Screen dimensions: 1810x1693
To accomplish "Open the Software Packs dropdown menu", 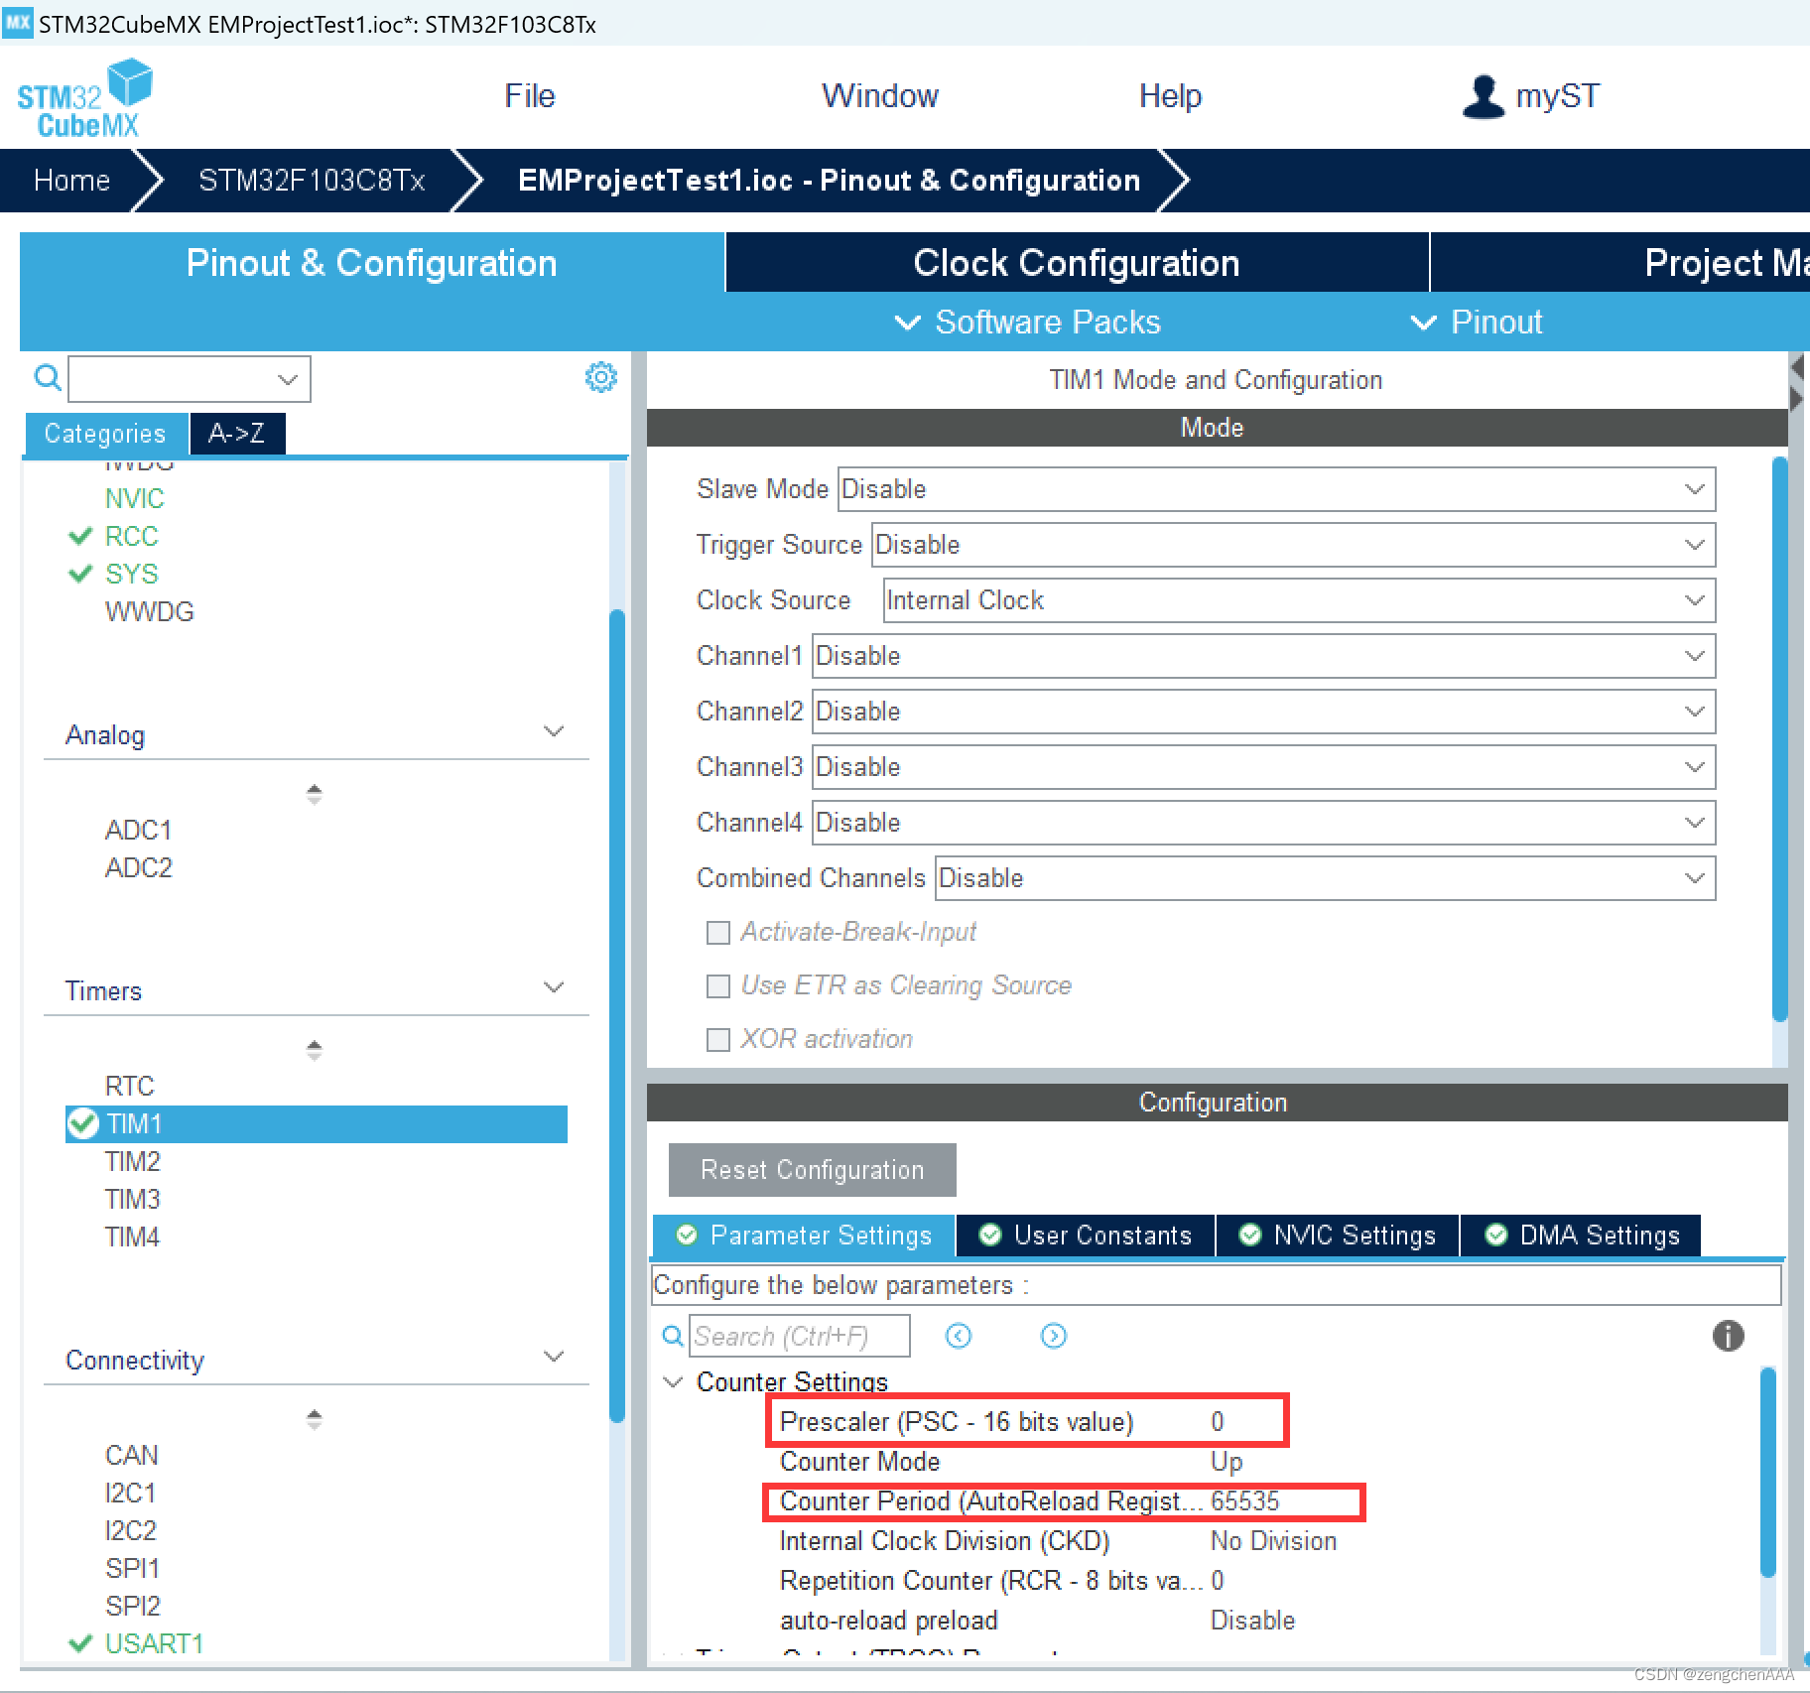I will 1027,322.
